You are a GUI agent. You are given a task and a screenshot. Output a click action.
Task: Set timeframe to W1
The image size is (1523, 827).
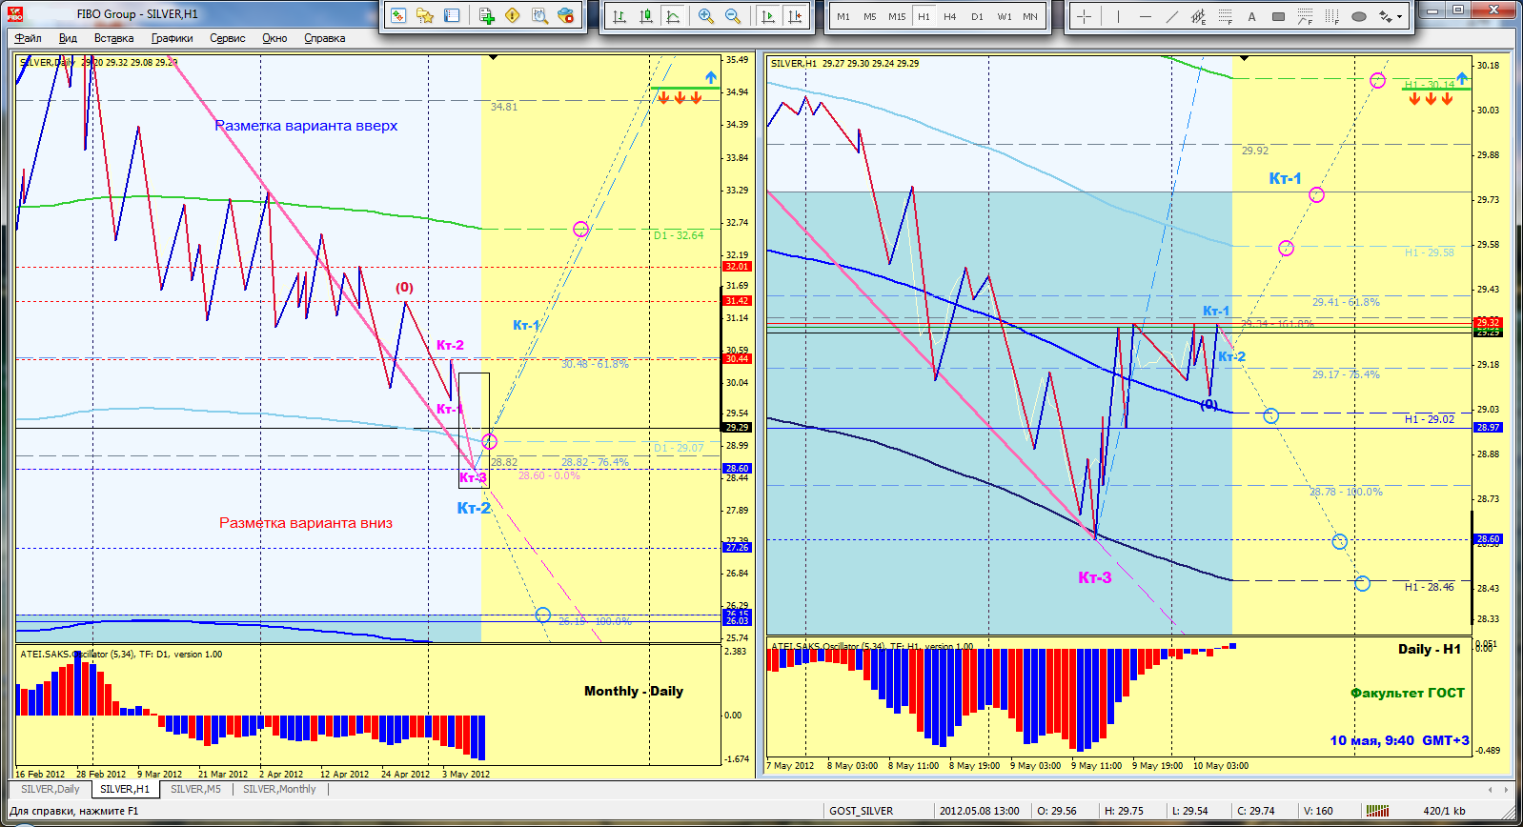tap(1005, 16)
